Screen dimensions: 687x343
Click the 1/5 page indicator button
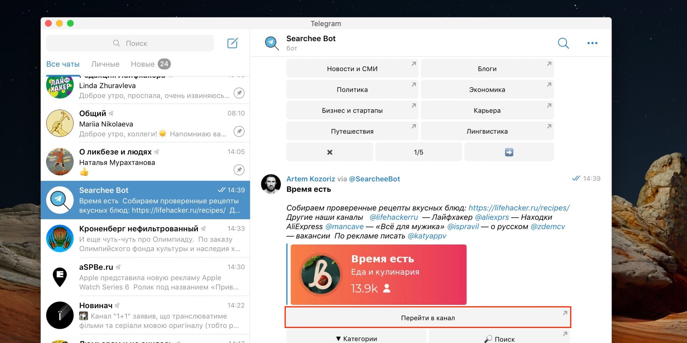click(419, 152)
